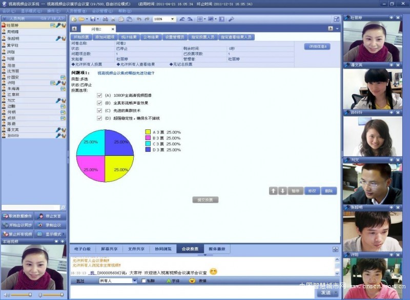Toggle the 匿名 anonymous checkbox in chat bar
The width and height of the screenshot is (410, 300).
point(143,280)
